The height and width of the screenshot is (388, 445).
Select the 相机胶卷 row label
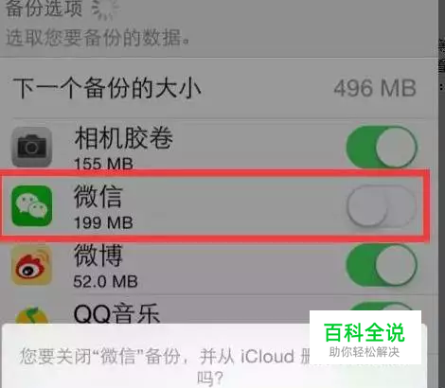[124, 137]
